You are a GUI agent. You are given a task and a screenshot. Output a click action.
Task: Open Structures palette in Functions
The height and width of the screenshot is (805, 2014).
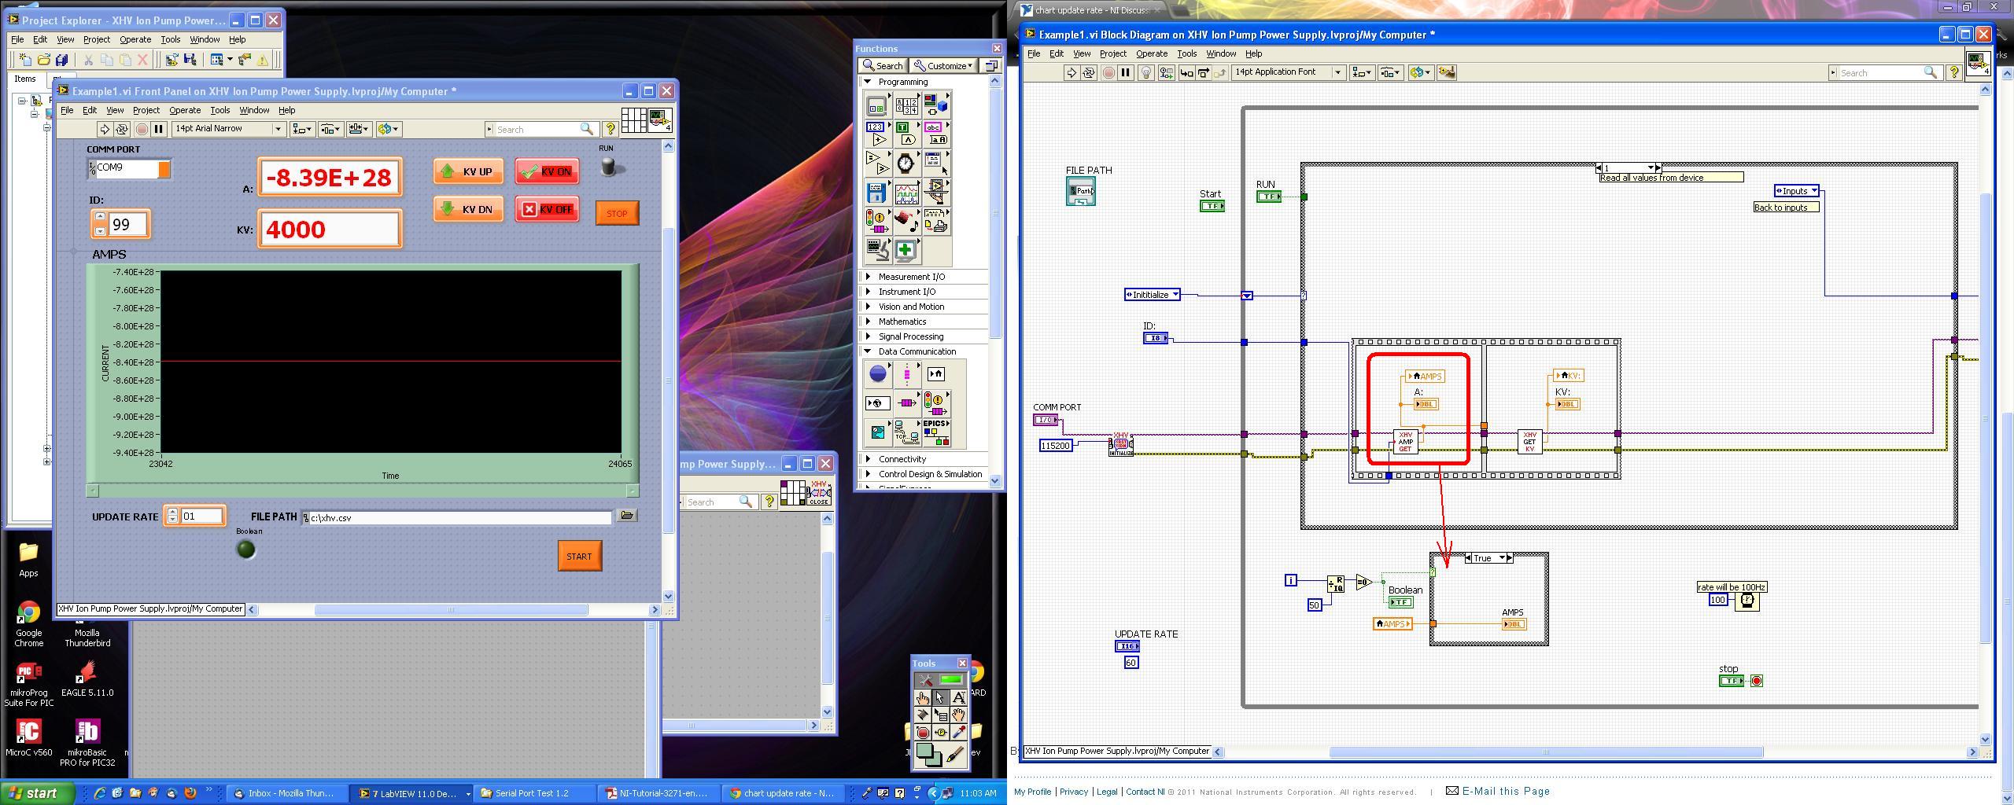(x=877, y=105)
